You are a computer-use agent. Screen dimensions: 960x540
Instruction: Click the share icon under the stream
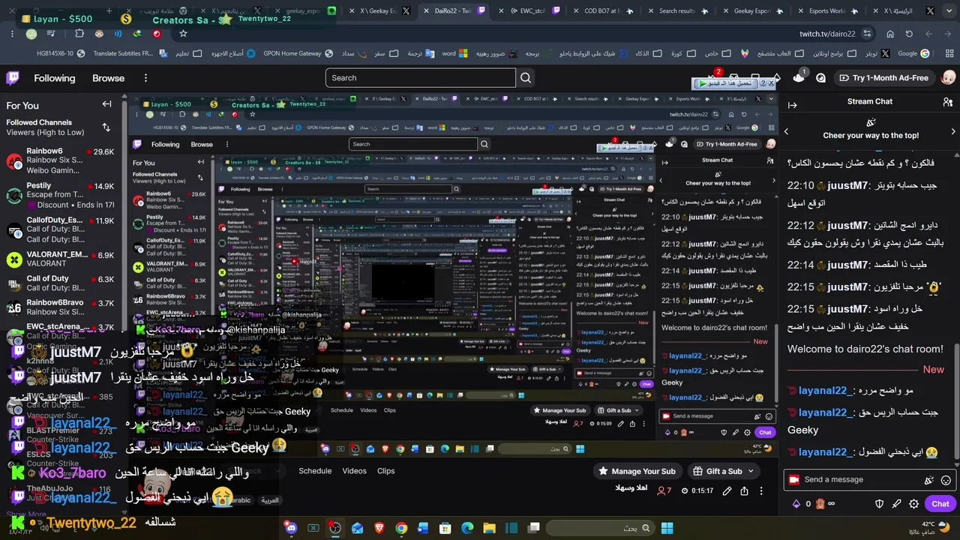[744, 491]
